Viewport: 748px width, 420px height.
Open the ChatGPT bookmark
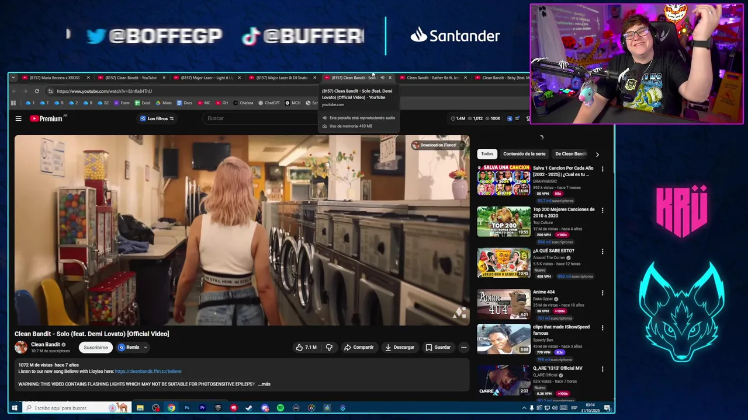269,103
